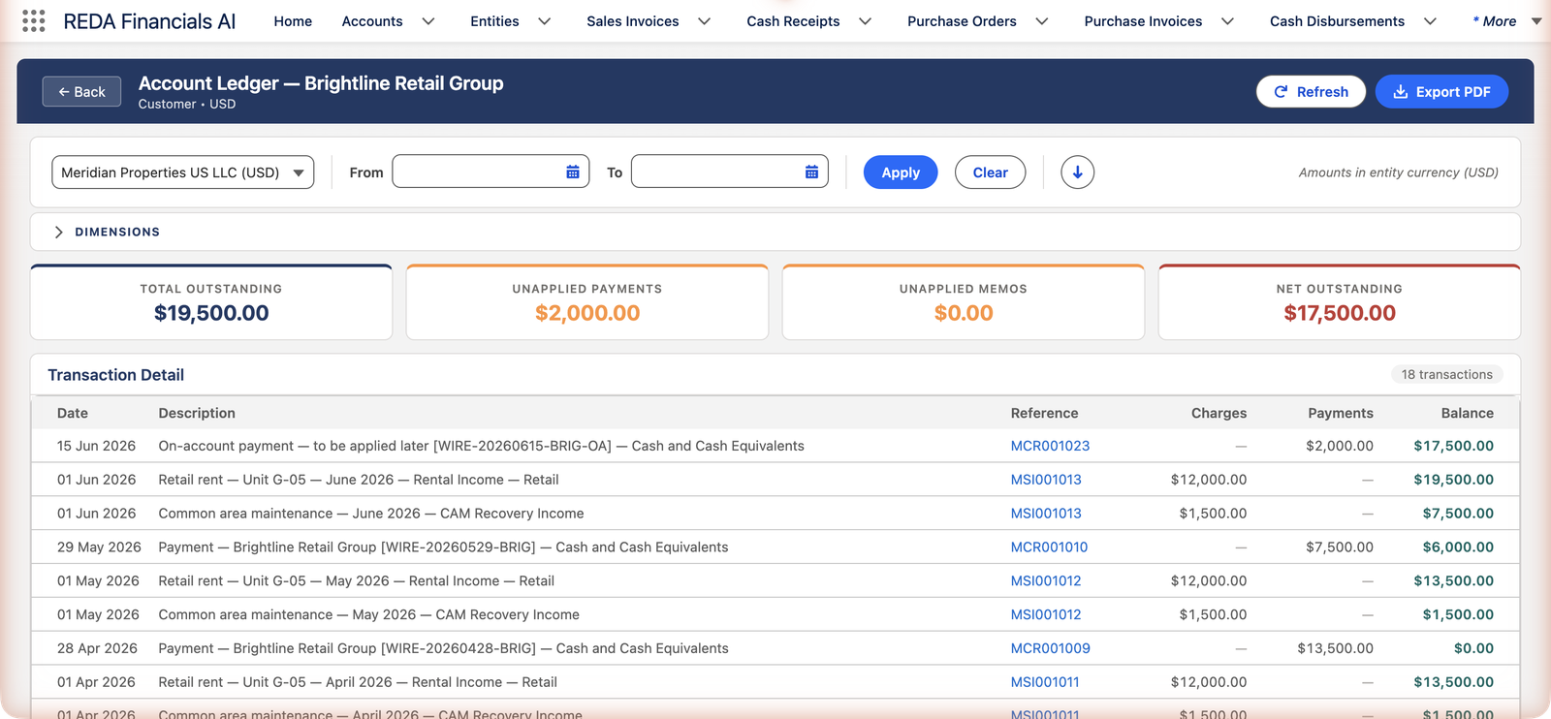Open the To date calendar picker
Image resolution: width=1551 pixels, height=719 pixels.
pyautogui.click(x=811, y=172)
